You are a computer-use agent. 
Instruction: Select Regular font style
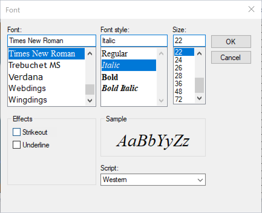(115, 54)
